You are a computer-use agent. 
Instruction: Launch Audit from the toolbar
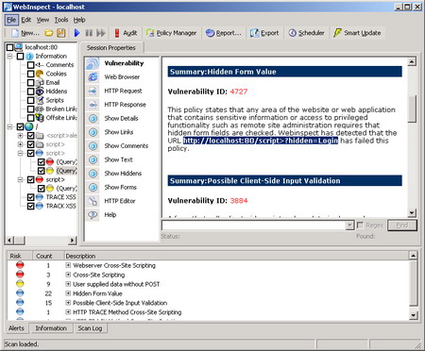pos(126,33)
